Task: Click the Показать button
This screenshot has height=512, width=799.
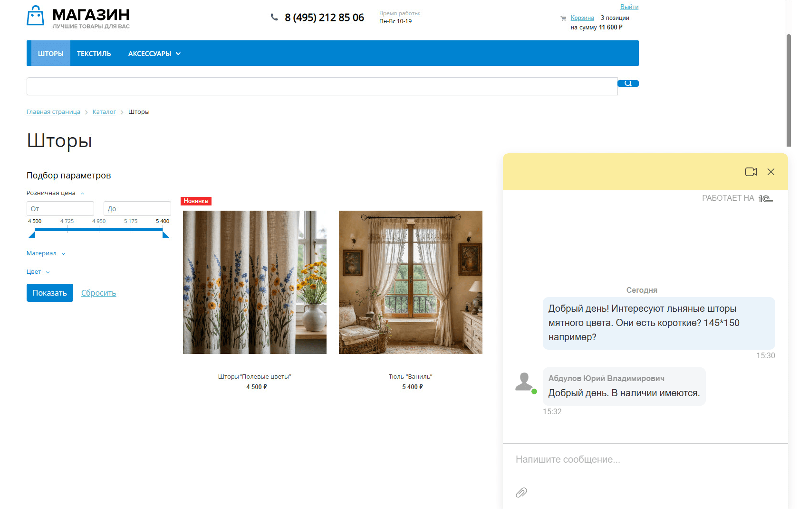Action: (x=50, y=293)
